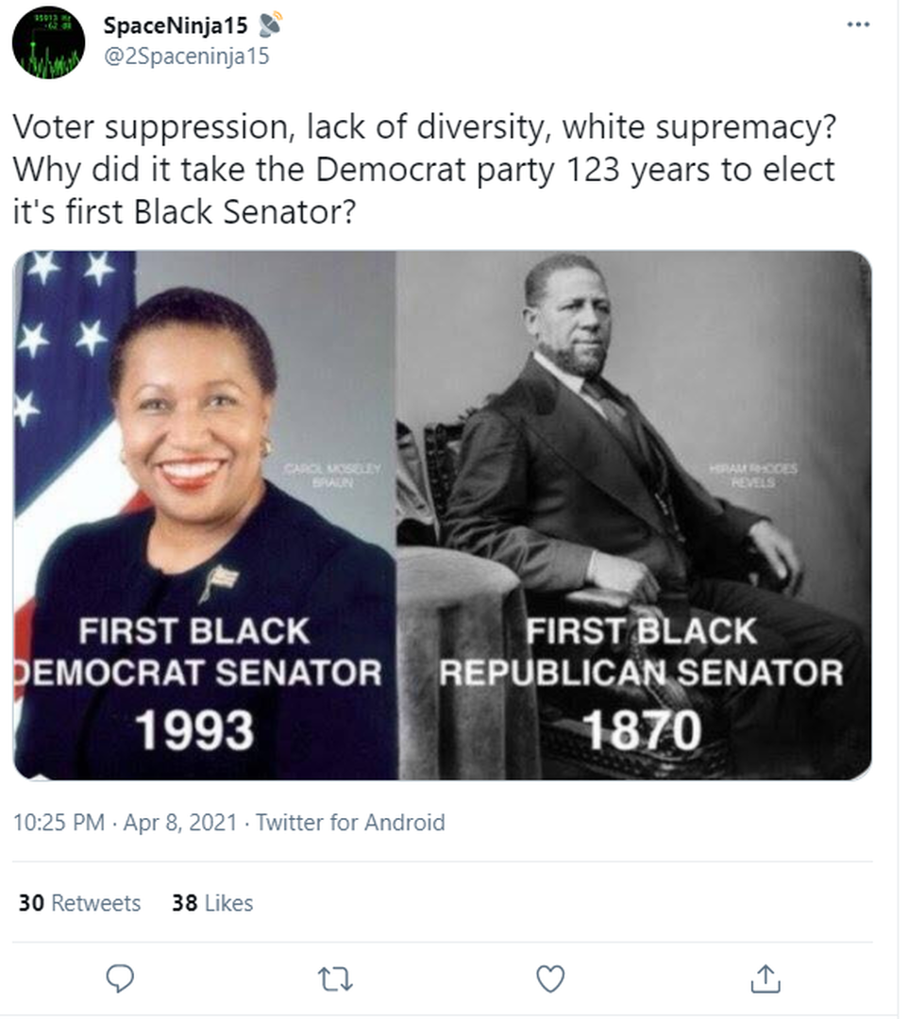The width and height of the screenshot is (908, 1019).
Task: Open the share icon for this tweet
Action: point(765,978)
